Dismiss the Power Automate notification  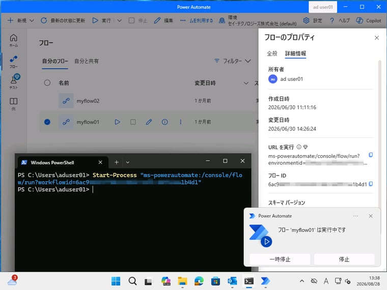pos(371,216)
